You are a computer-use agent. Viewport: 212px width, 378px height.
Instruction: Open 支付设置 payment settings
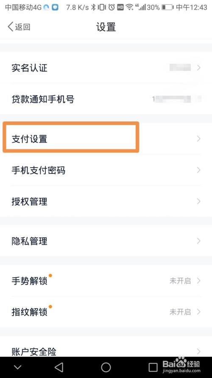[106, 139]
